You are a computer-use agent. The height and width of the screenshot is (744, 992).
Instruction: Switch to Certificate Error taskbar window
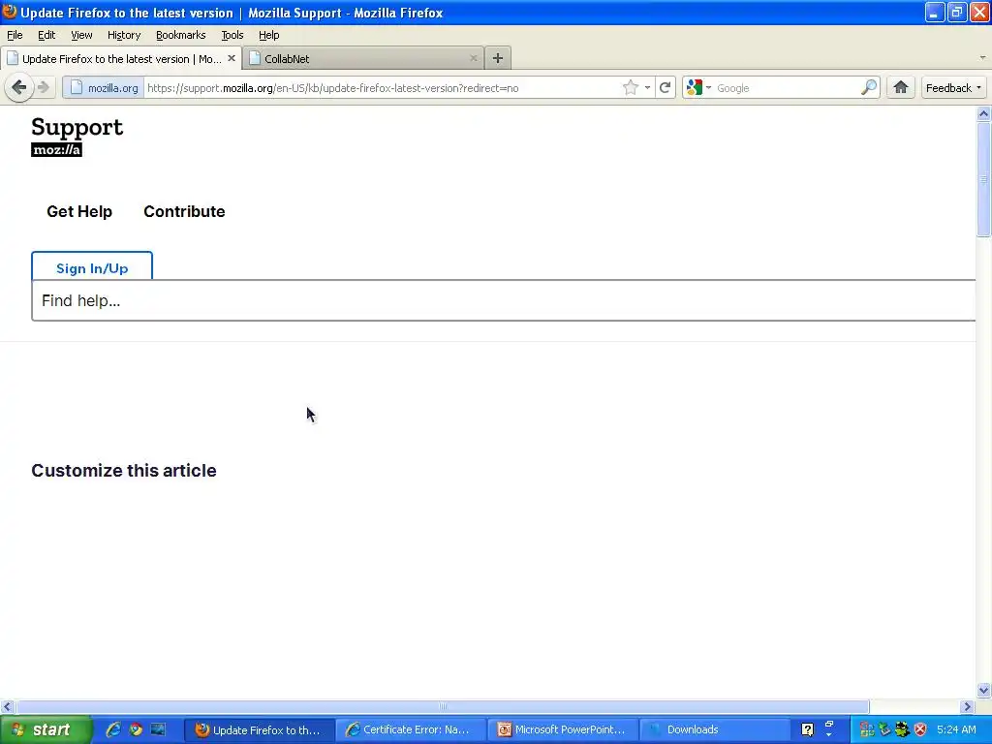411,730
